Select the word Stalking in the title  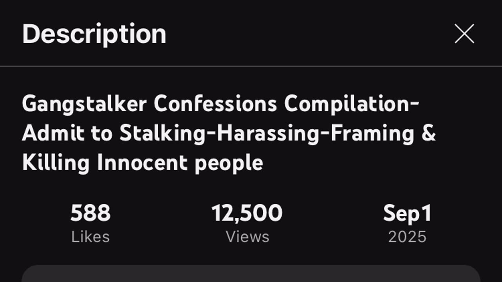tap(163, 134)
